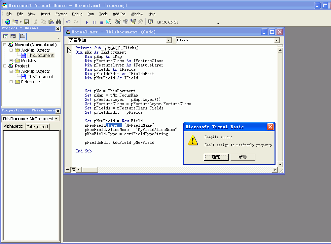Save Normal.mxt with the floppy disk icon

pos(26,22)
